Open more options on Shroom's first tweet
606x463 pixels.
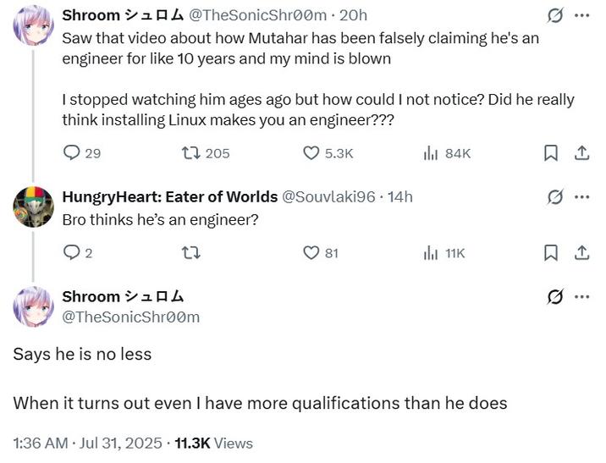(582, 16)
